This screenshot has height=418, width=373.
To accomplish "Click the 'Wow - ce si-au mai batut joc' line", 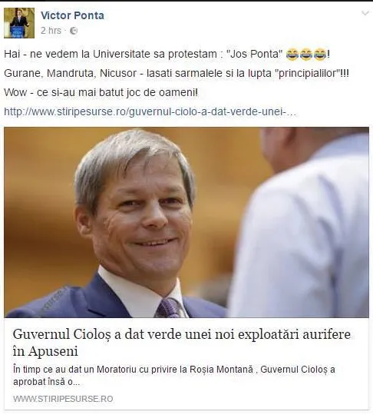I will coord(101,93).
